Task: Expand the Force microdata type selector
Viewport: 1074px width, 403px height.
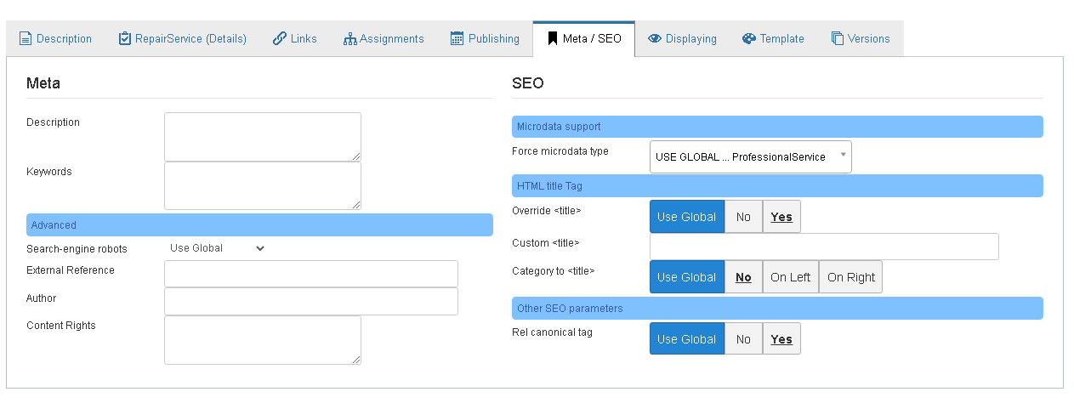Action: tap(751, 157)
